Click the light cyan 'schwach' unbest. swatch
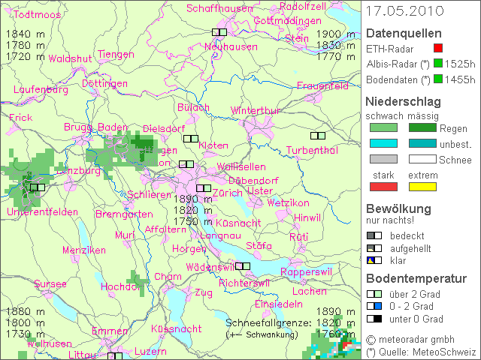Screen dimensions: 481x360 click(383, 143)
